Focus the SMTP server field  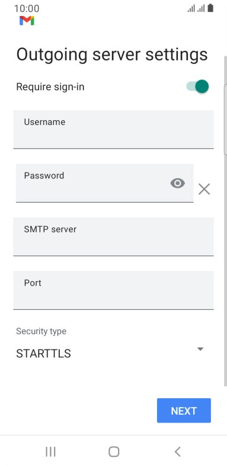[x=113, y=236]
